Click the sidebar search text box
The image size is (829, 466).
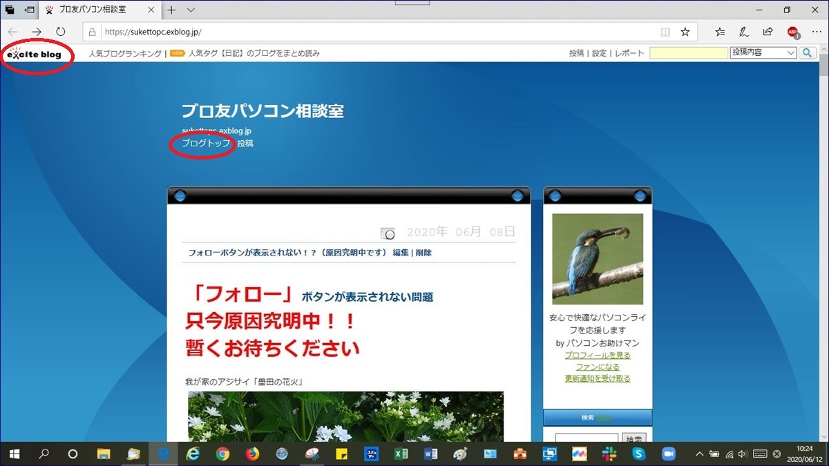pos(587,438)
